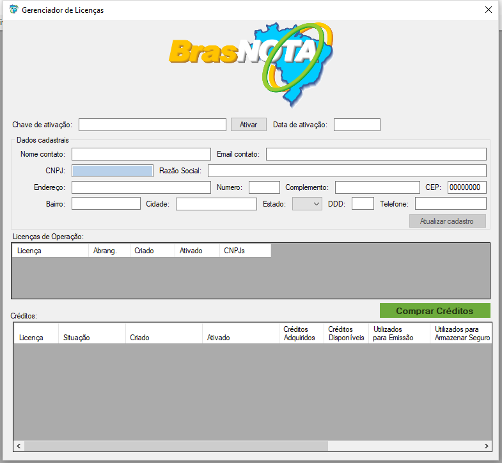Click into the Nome contato field
The height and width of the screenshot is (463, 502).
coord(141,154)
